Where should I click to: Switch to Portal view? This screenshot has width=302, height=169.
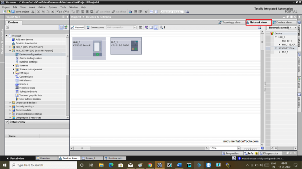coord(16,158)
